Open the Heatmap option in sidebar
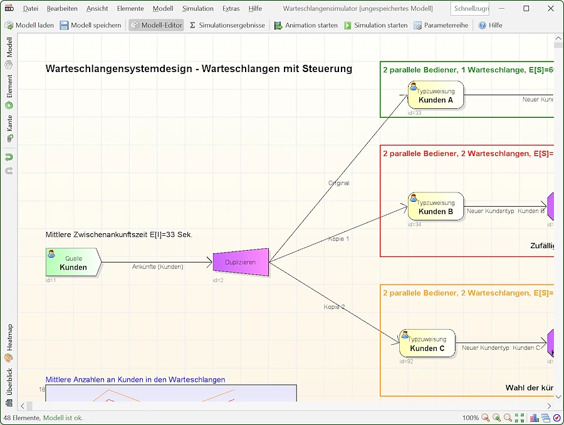This screenshot has width=564, height=425. [9, 343]
